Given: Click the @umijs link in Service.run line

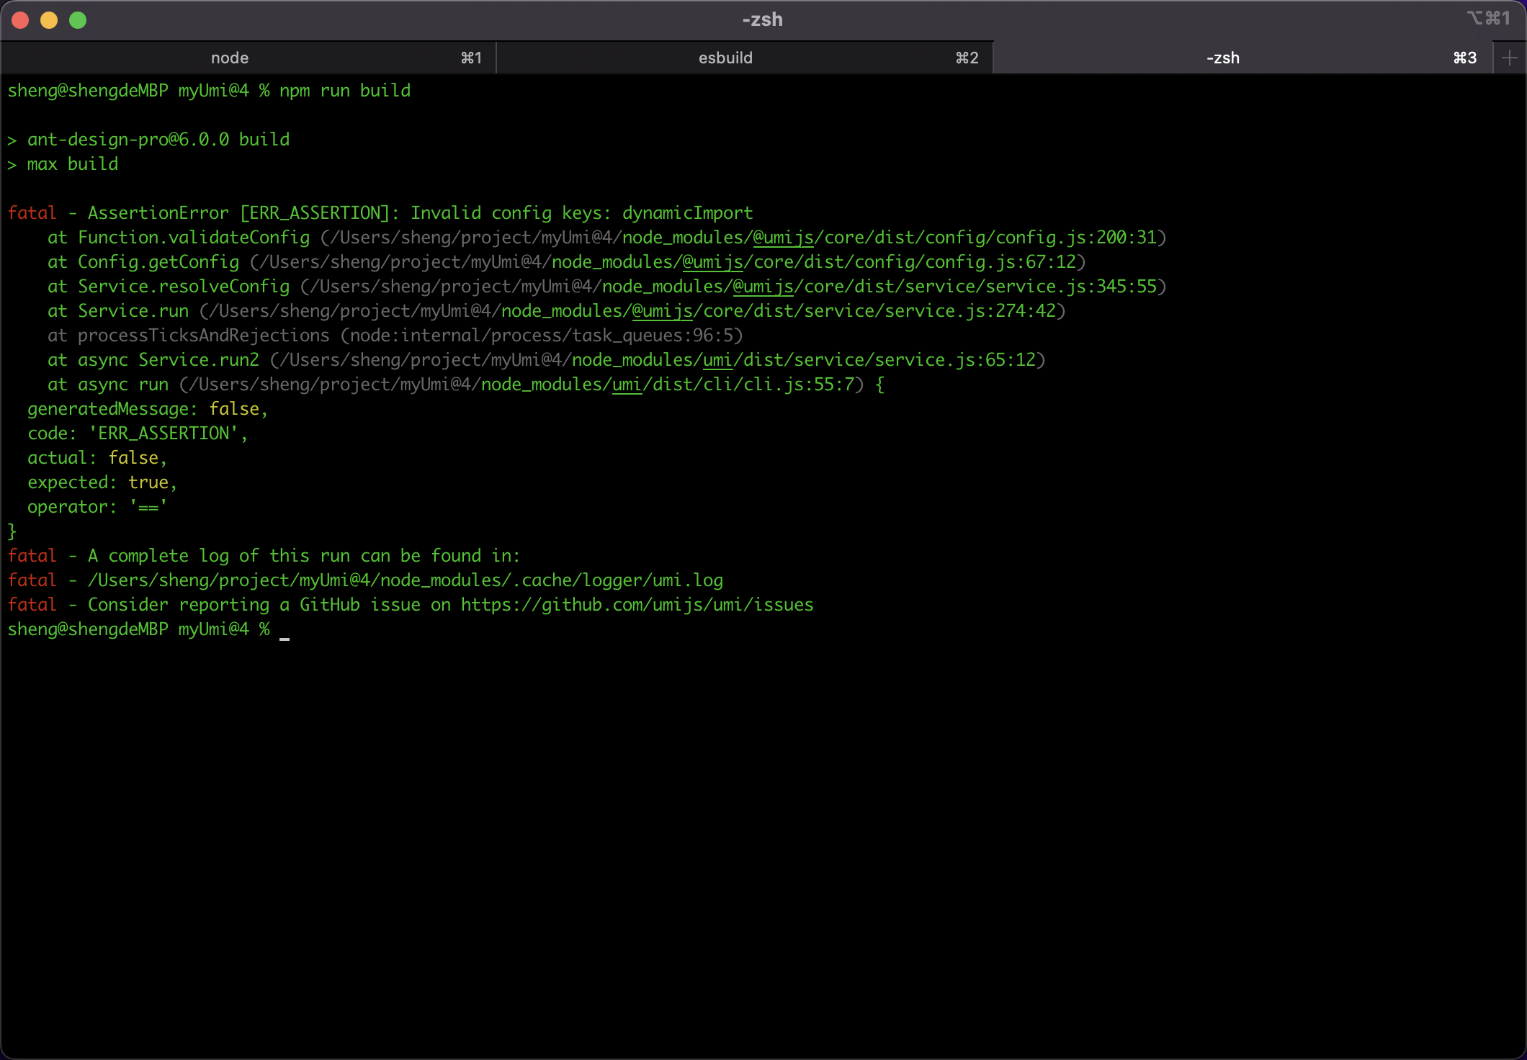Looking at the screenshot, I should pos(662,311).
